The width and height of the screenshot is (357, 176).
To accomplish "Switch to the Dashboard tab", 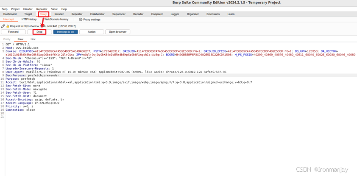I will [10, 14].
